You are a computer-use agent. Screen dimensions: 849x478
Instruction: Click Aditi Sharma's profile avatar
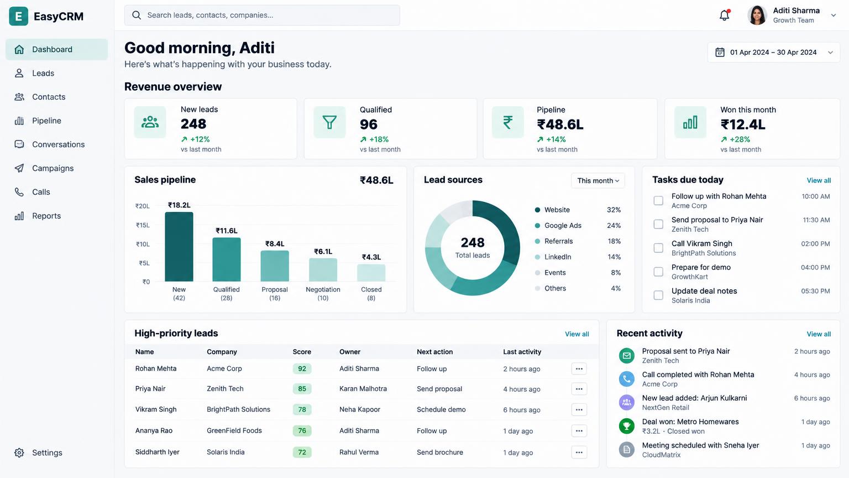pyautogui.click(x=757, y=15)
